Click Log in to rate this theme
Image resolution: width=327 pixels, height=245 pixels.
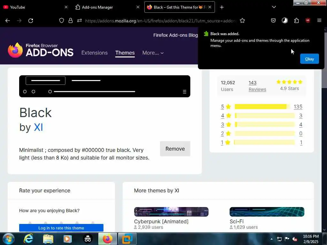click(61, 228)
